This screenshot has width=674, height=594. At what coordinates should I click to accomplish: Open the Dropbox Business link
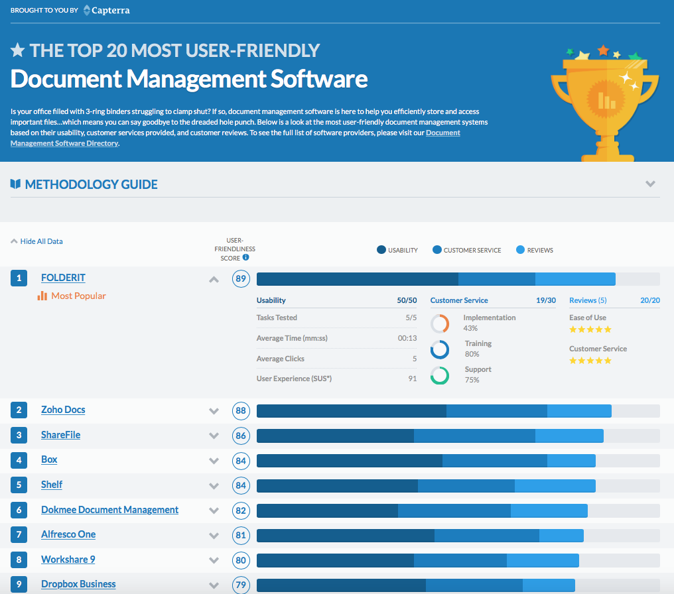78,584
